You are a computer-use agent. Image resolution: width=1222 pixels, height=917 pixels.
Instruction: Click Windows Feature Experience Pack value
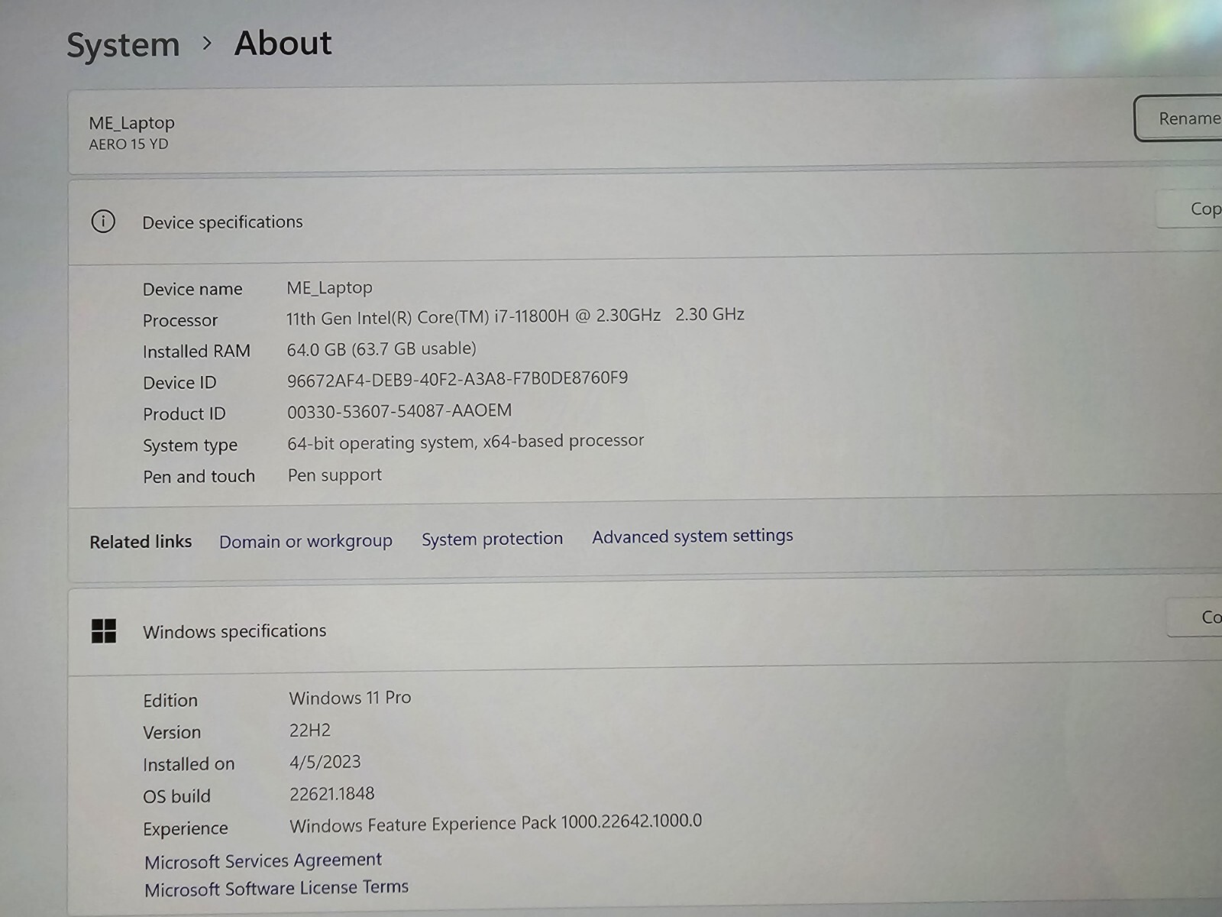(496, 823)
